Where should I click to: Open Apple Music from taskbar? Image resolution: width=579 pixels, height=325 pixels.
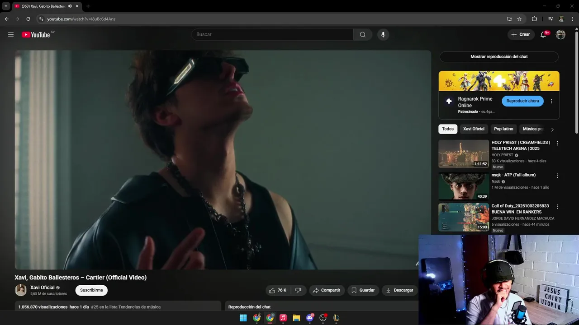pos(283,318)
